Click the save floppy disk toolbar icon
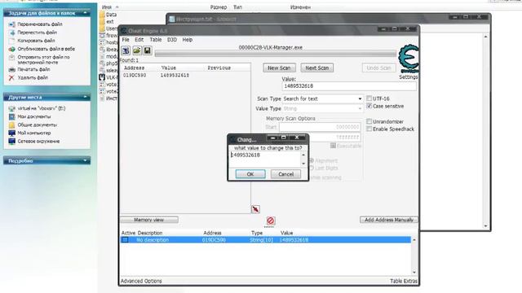 pyautogui.click(x=148, y=50)
